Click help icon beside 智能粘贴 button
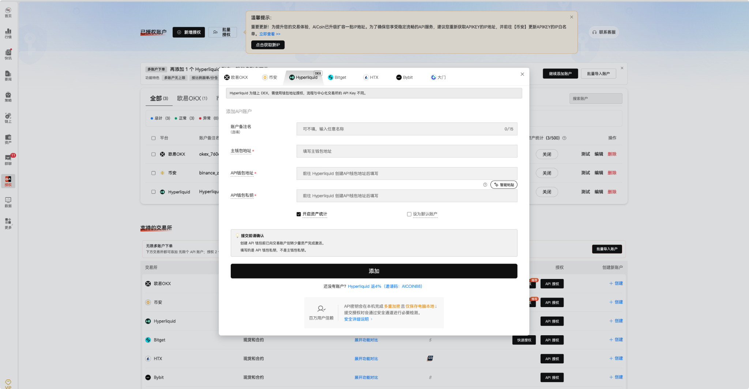Screen dimensions: 749x389 pos(485,185)
